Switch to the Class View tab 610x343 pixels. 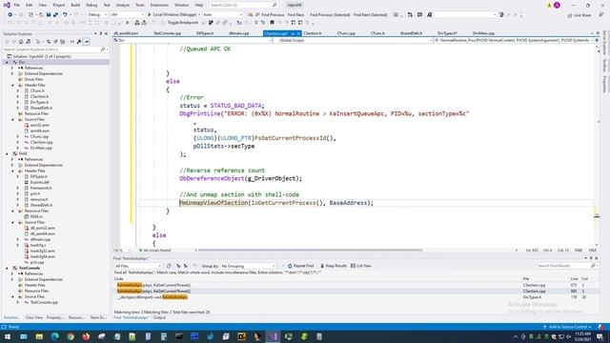(34, 317)
